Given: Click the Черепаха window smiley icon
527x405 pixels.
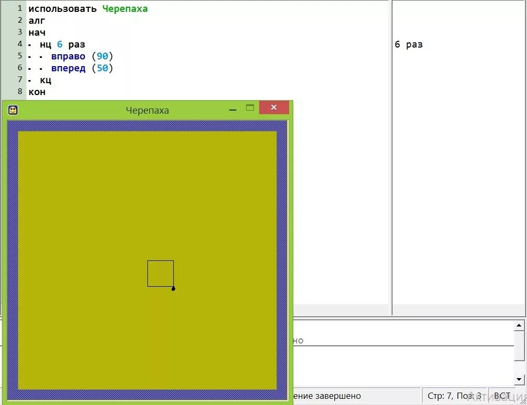Looking at the screenshot, I should point(13,110).
